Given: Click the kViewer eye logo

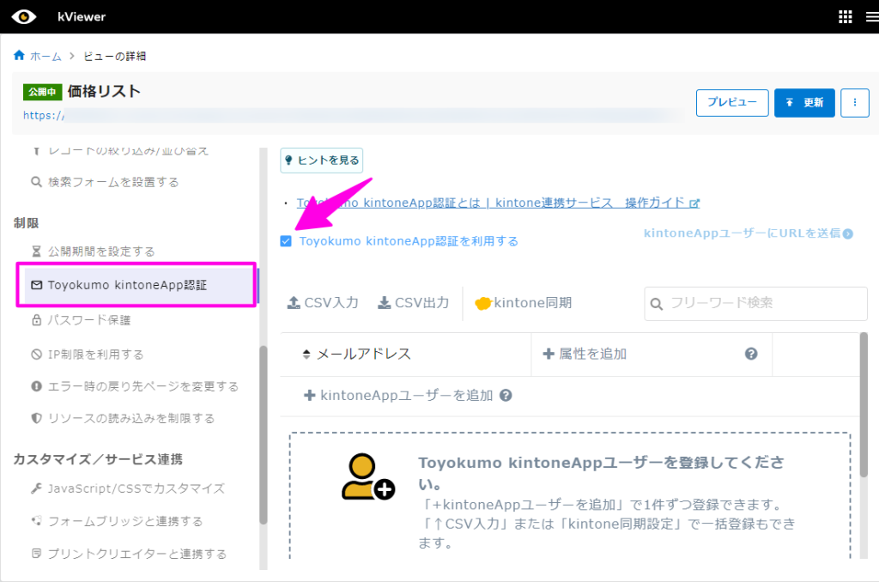Looking at the screenshot, I should (x=23, y=17).
